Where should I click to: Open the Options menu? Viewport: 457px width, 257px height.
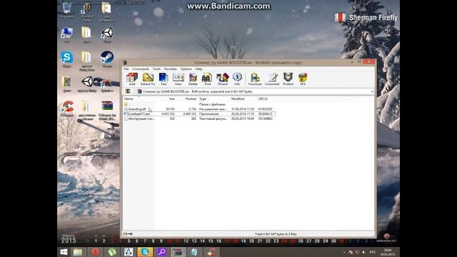(x=186, y=69)
